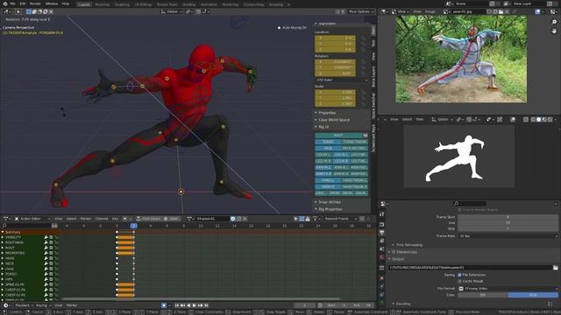The height and width of the screenshot is (315, 561).
Task: Open the Edit menu
Action: (x=23, y=3)
